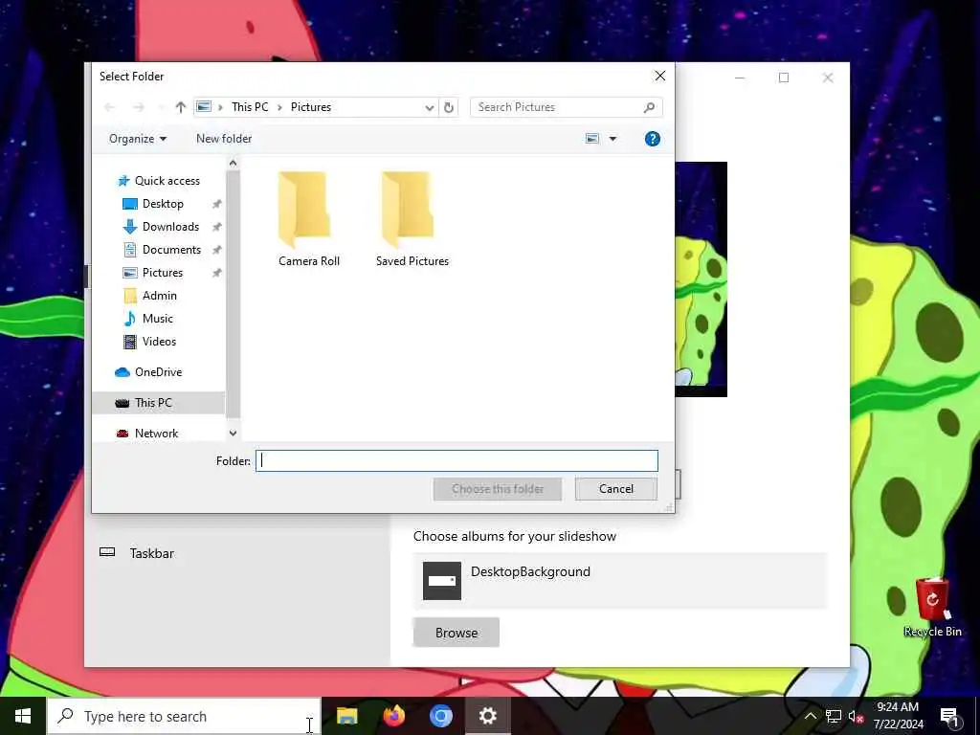This screenshot has width=980, height=735.
Task: Select the Saved Pictures folder
Action: tap(412, 220)
